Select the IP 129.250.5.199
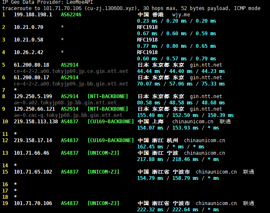This screenshot has height=213, width=270. tap(33, 96)
